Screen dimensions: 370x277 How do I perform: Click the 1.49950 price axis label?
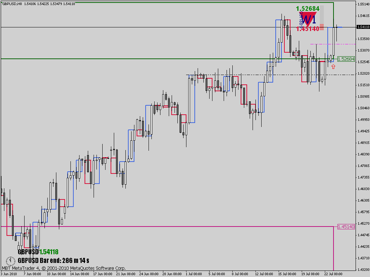tap(363, 120)
